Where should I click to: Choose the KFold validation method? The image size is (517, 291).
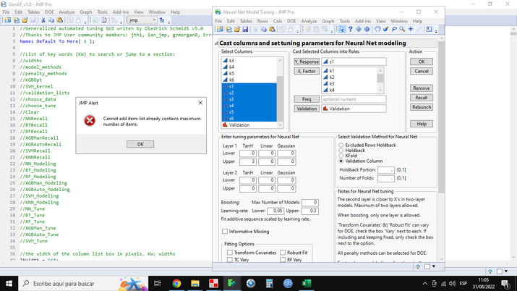tap(341, 156)
